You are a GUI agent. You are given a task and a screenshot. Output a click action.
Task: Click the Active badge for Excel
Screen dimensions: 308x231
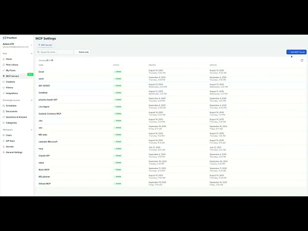click(x=117, y=72)
